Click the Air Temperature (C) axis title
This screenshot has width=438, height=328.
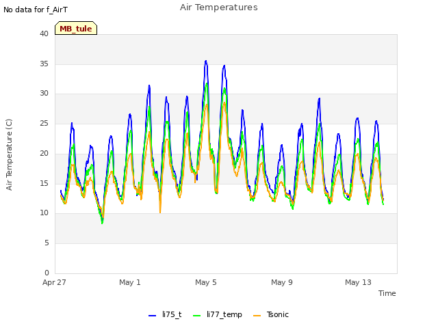pos(9,155)
